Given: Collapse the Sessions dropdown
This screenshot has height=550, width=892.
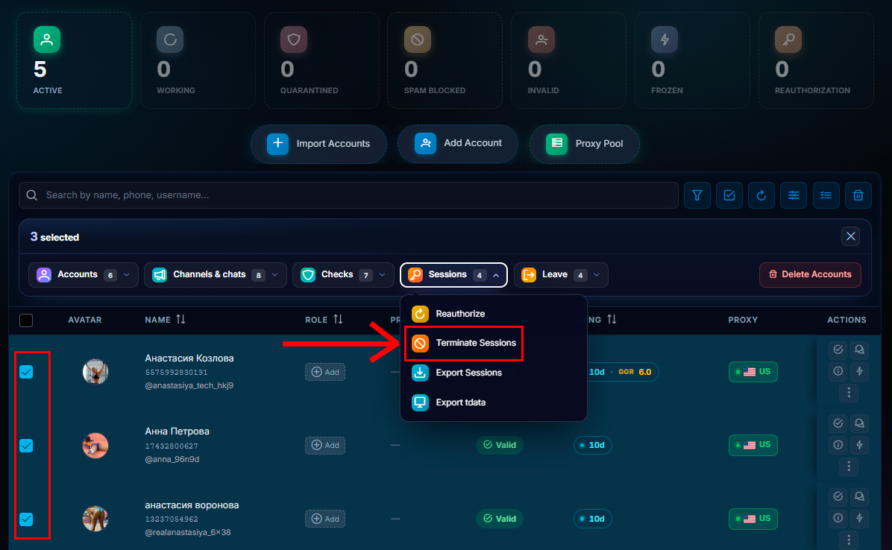Looking at the screenshot, I should coord(454,275).
